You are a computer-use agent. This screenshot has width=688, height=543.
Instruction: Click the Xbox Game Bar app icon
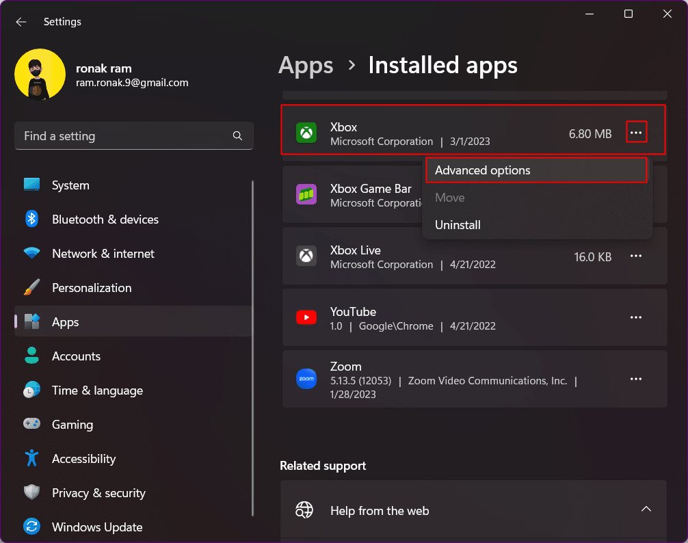coord(306,194)
